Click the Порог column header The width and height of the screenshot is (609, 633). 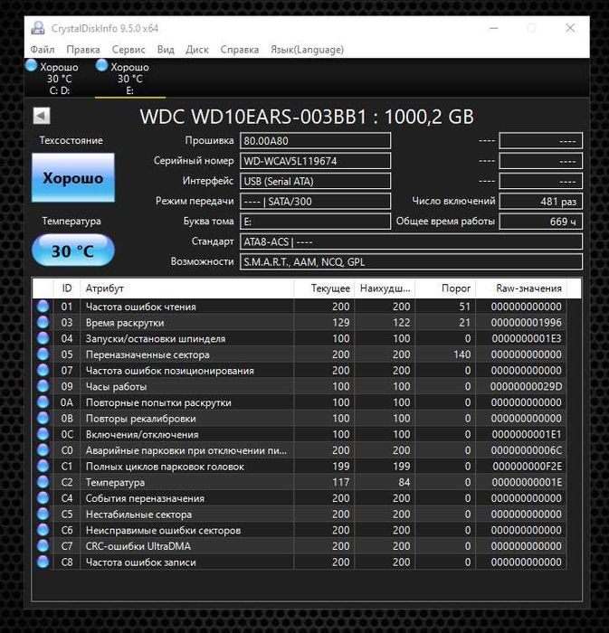(445, 288)
